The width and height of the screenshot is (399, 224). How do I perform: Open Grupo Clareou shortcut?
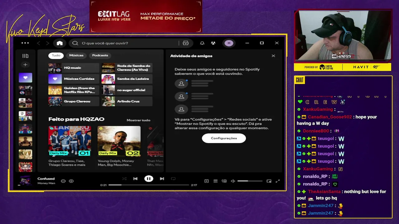(74, 101)
